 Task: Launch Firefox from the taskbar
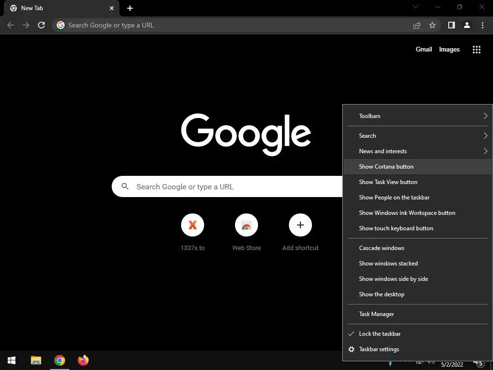tap(83, 360)
